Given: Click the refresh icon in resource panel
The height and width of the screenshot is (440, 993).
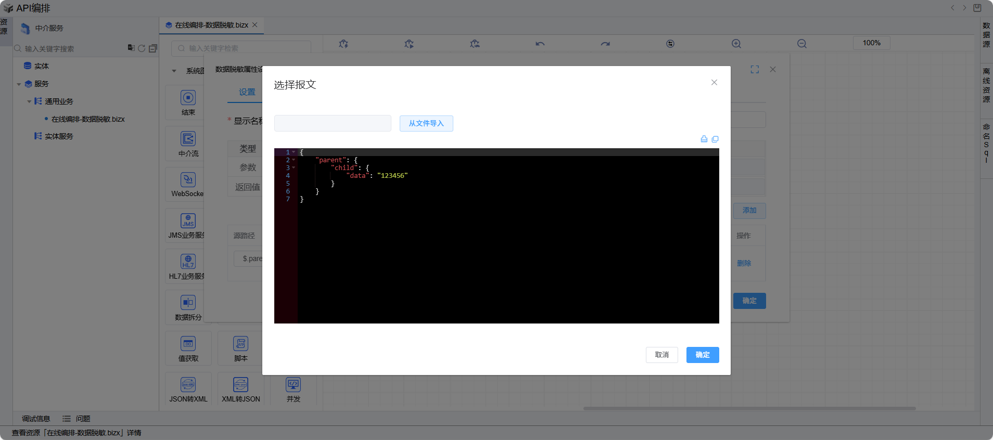Looking at the screenshot, I should pos(142,48).
